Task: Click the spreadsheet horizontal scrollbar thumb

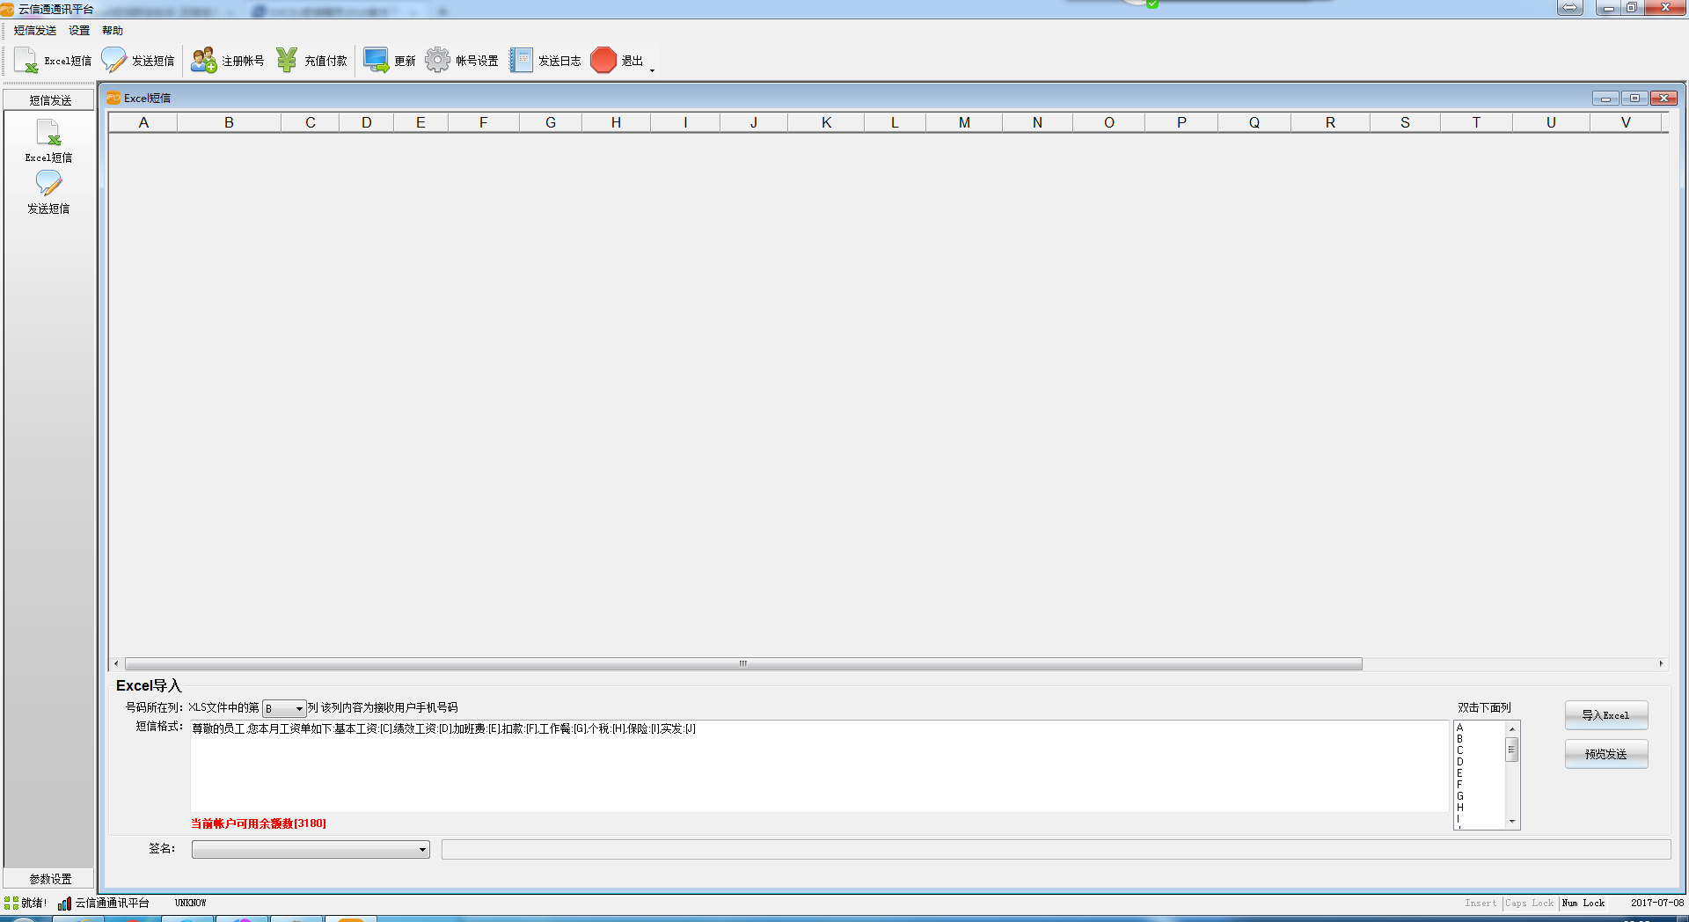Action: pyautogui.click(x=743, y=663)
